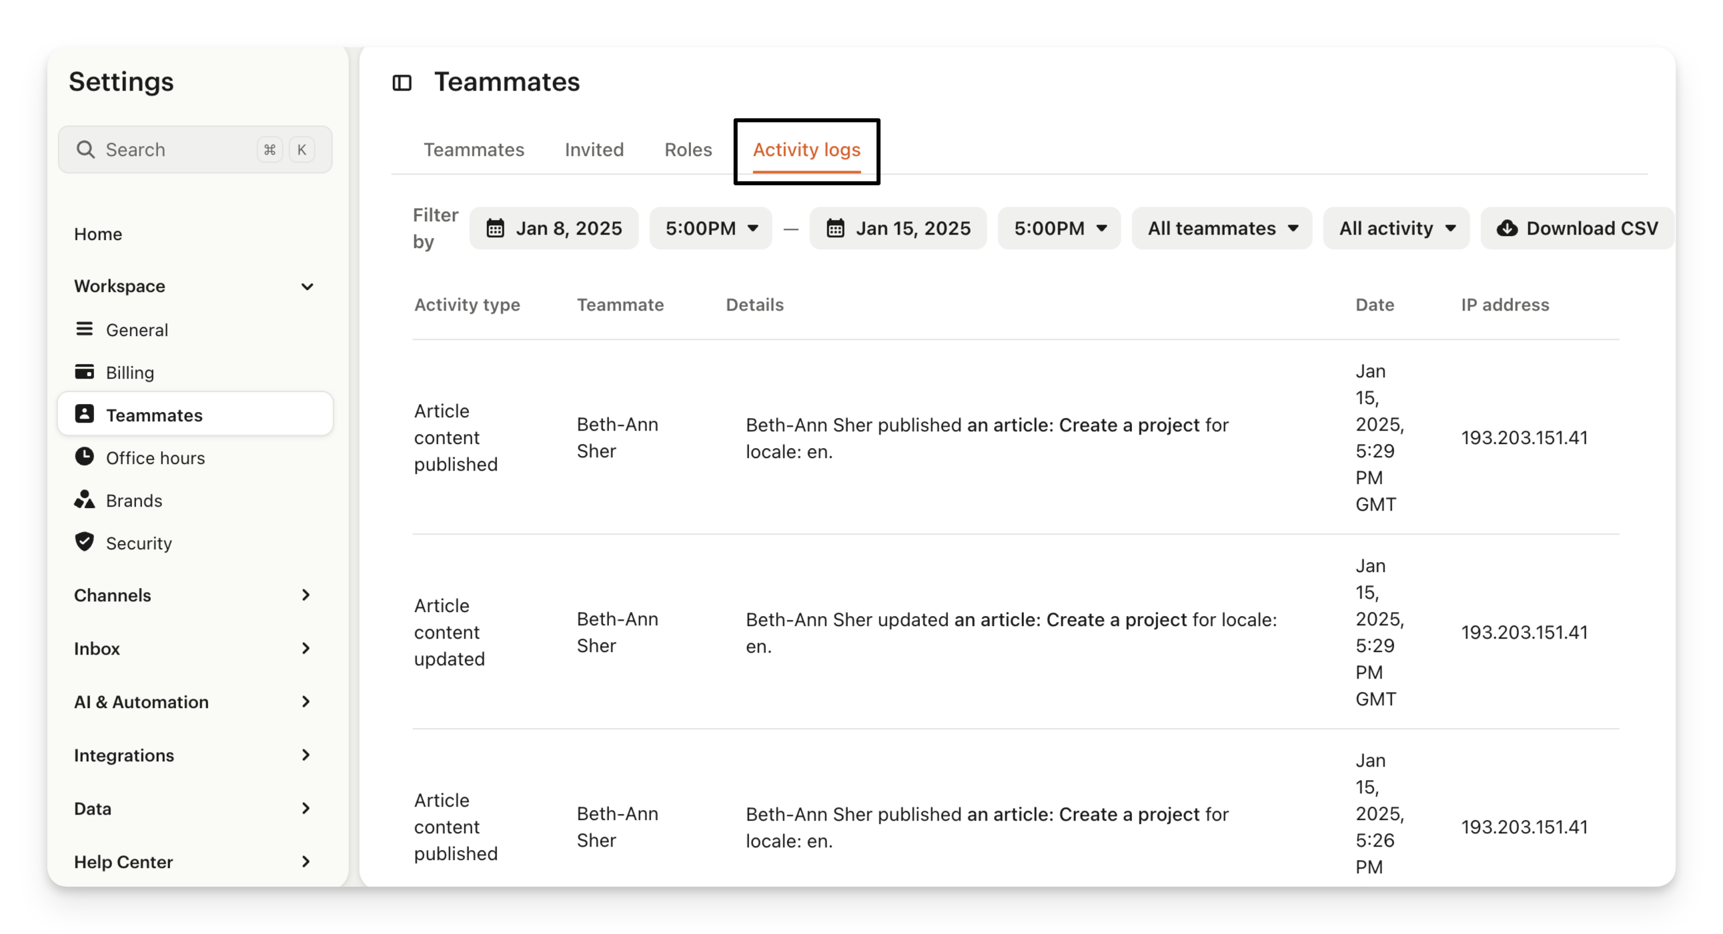Open Billing via its card icon
The image size is (1723, 934).
point(84,372)
